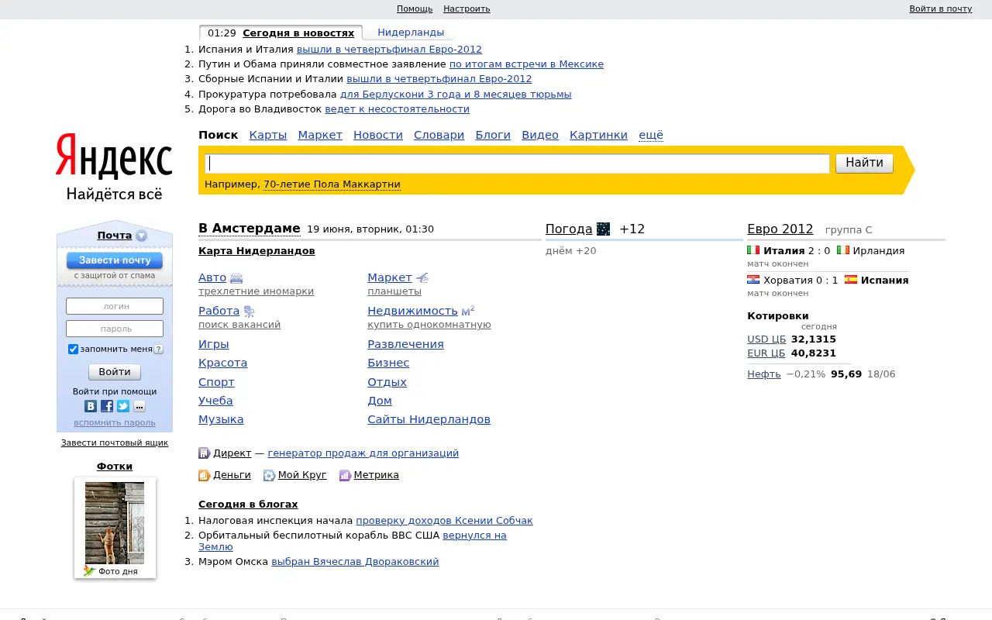This screenshot has height=620, width=992.
Task: Open the Настроить link at the top
Action: coord(467,9)
